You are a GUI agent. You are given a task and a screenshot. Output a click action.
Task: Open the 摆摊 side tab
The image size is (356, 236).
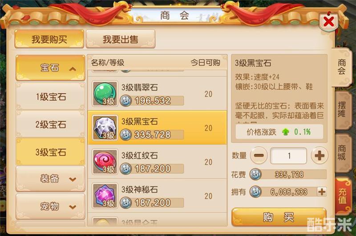point(342,110)
